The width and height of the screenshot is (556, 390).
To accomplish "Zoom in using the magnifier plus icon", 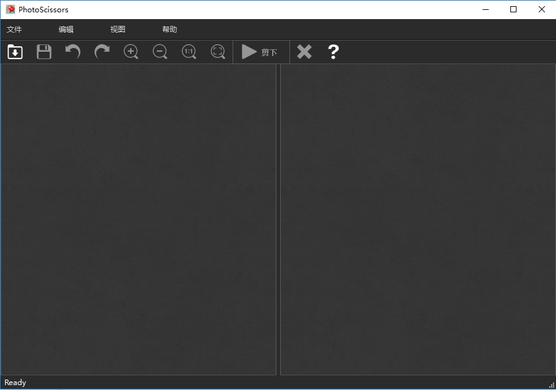I will point(131,52).
